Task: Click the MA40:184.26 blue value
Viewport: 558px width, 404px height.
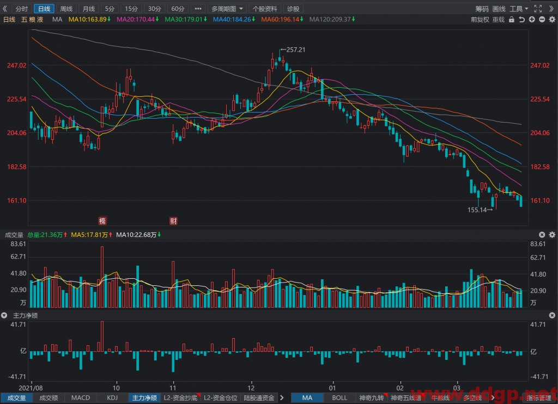Action: click(232, 20)
